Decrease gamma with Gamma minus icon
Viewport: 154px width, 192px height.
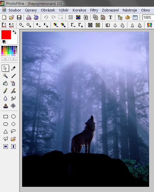click(x=73, y=25)
